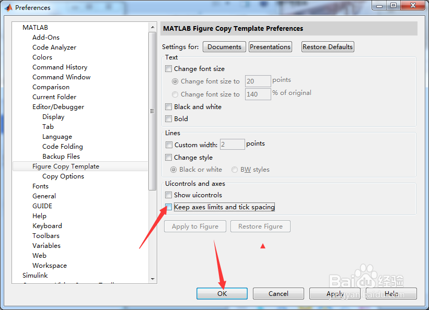The image size is (429, 310).
Task: Enable the Change font size option
Action: point(169,69)
